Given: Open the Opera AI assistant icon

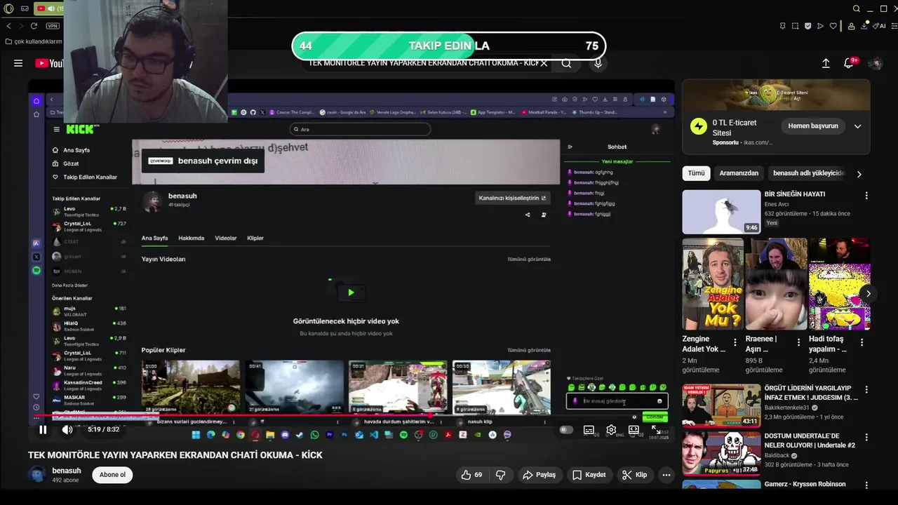Looking at the screenshot, I should pyautogui.click(x=879, y=26).
